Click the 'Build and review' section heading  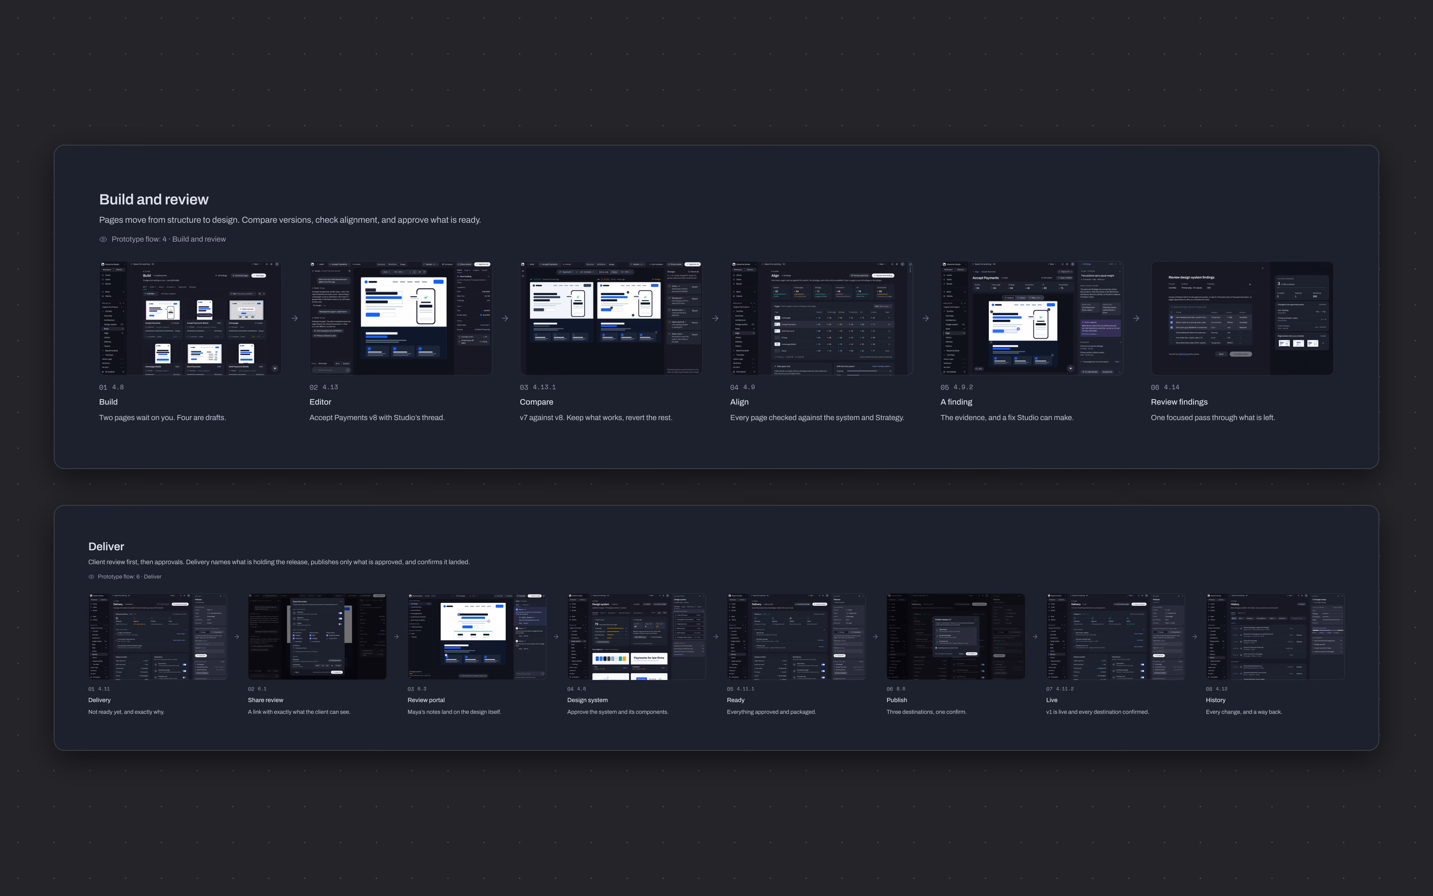(x=154, y=200)
